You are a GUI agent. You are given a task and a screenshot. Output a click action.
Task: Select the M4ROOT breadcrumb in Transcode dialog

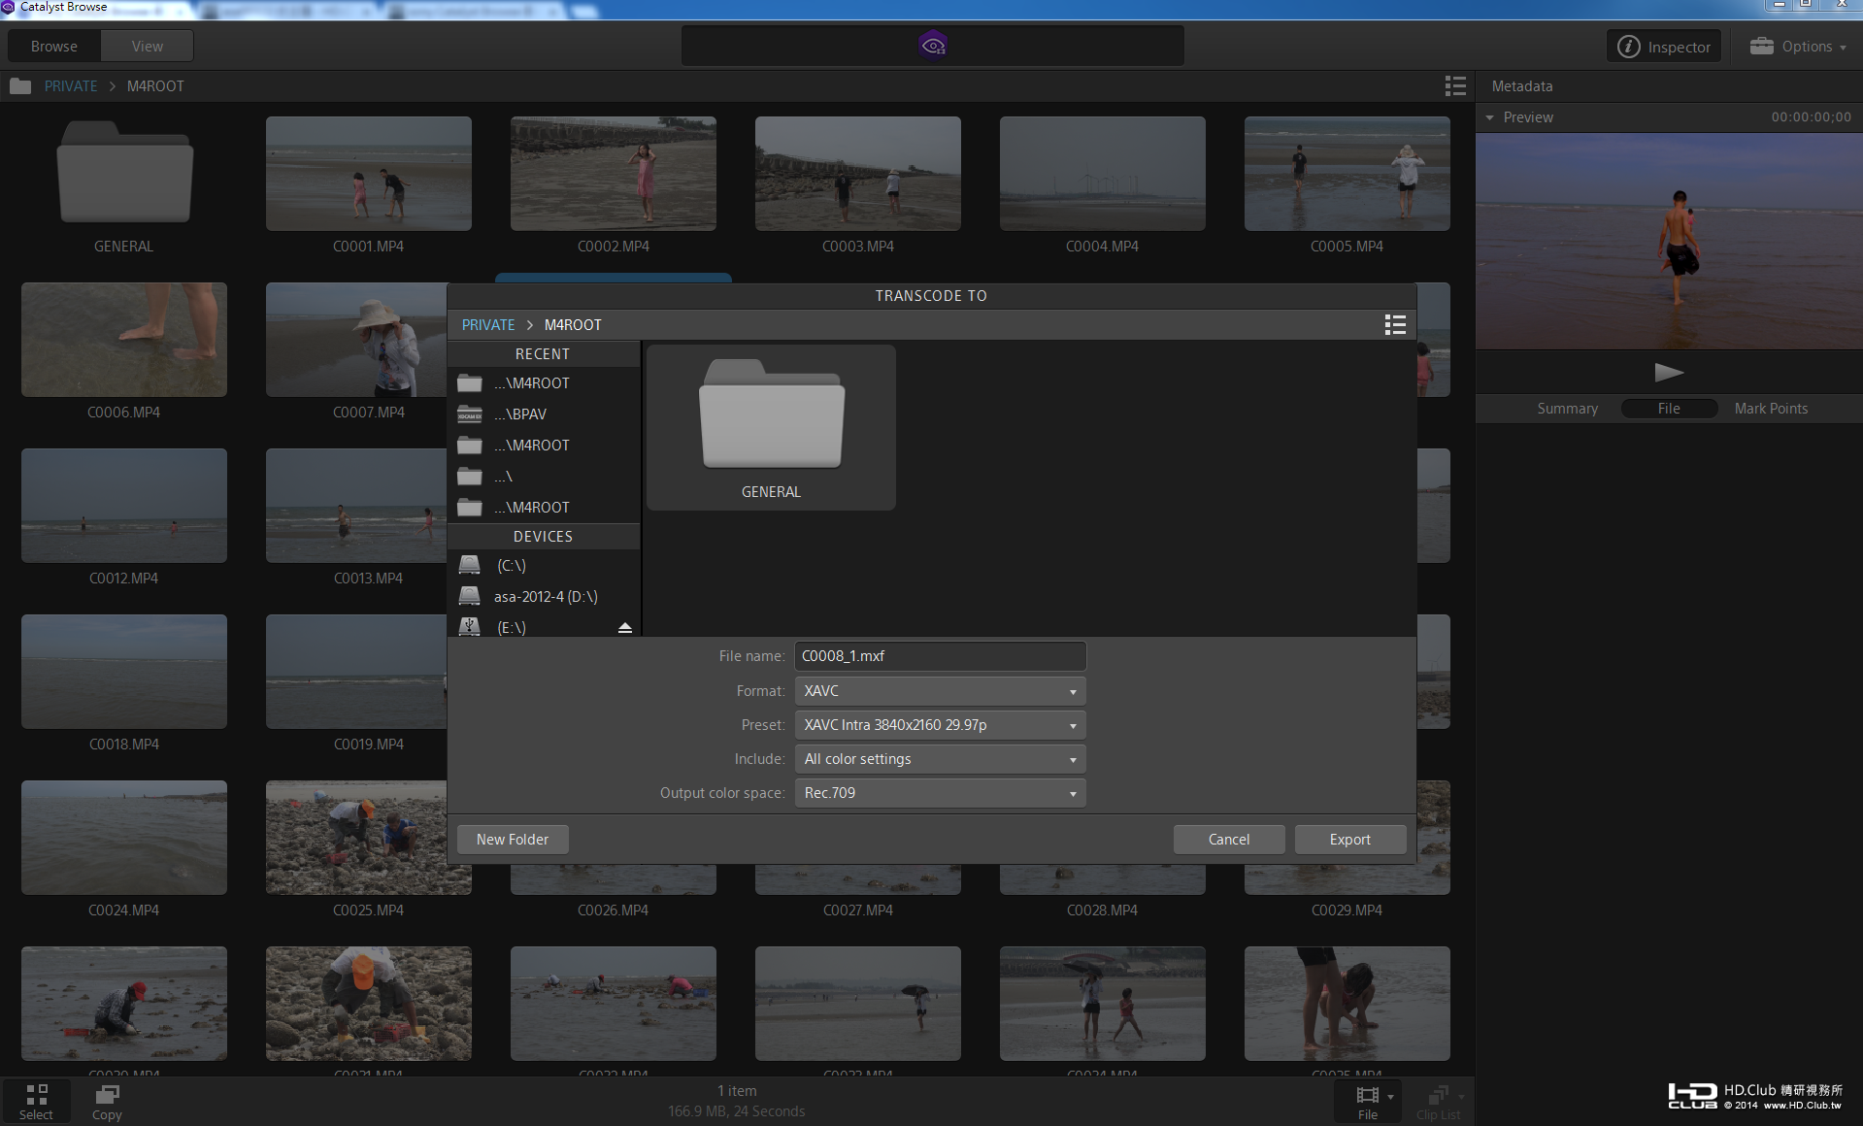[573, 325]
